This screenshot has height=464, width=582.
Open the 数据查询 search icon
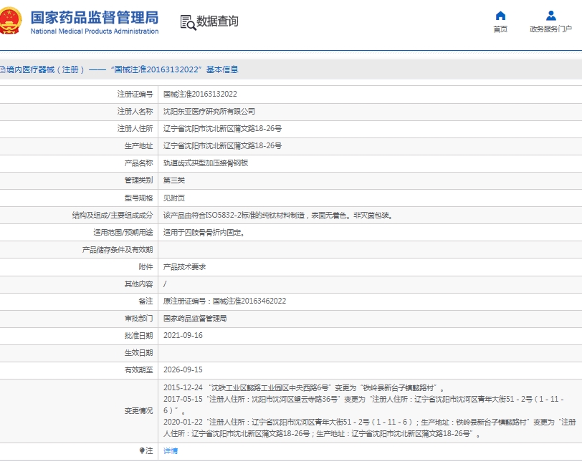[188, 22]
